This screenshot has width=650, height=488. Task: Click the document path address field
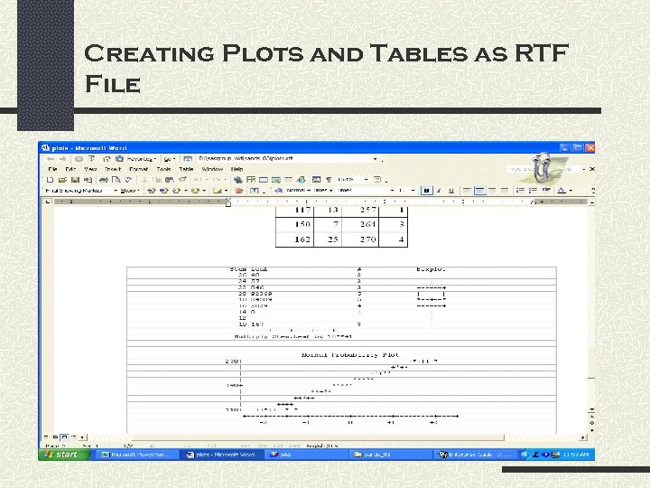(x=284, y=159)
